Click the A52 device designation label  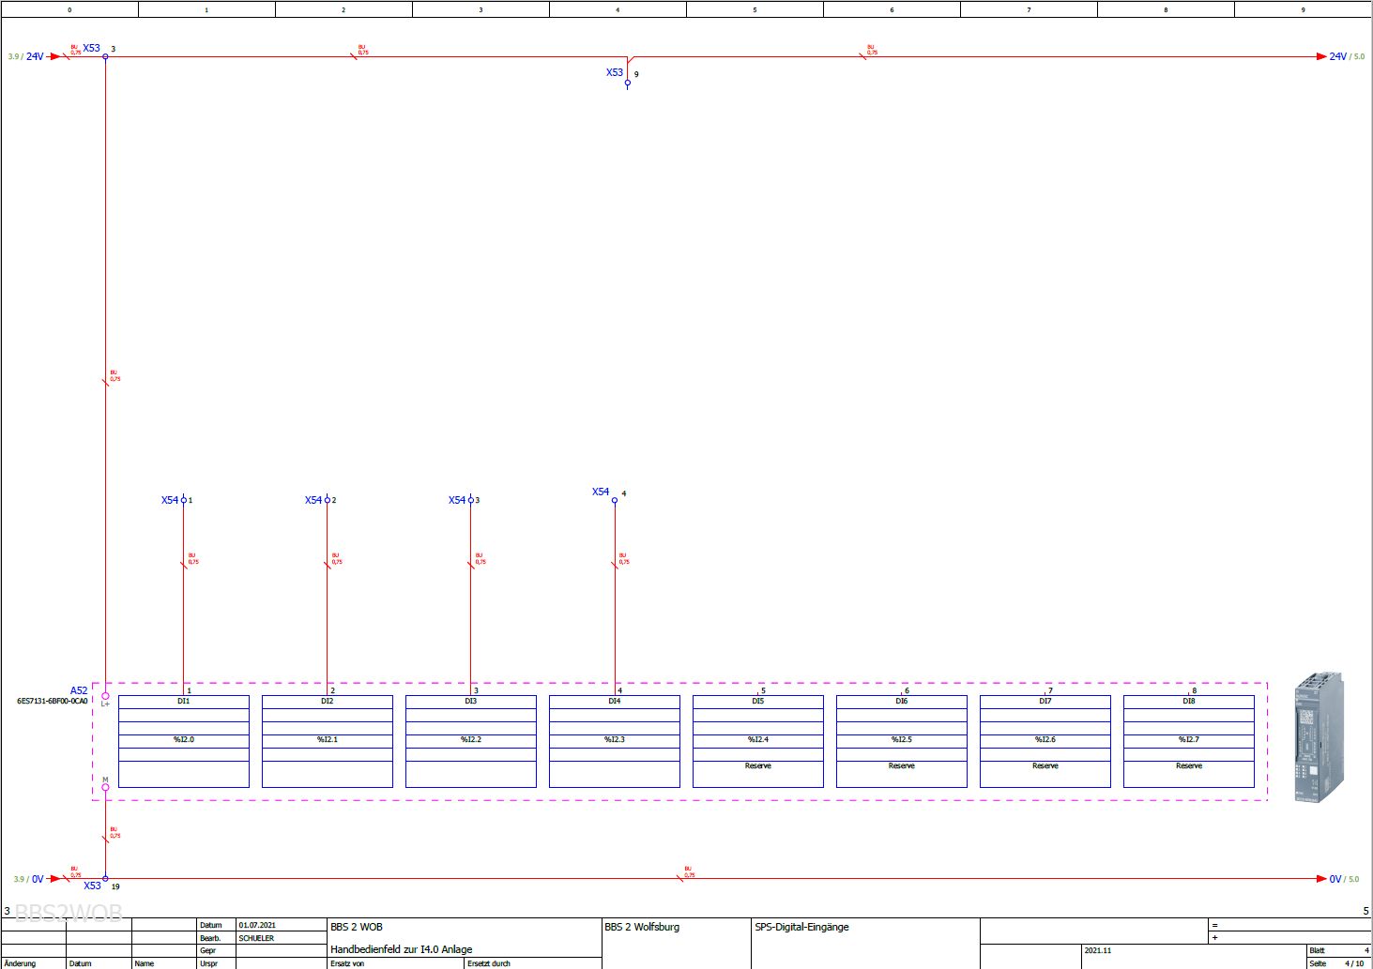(79, 690)
